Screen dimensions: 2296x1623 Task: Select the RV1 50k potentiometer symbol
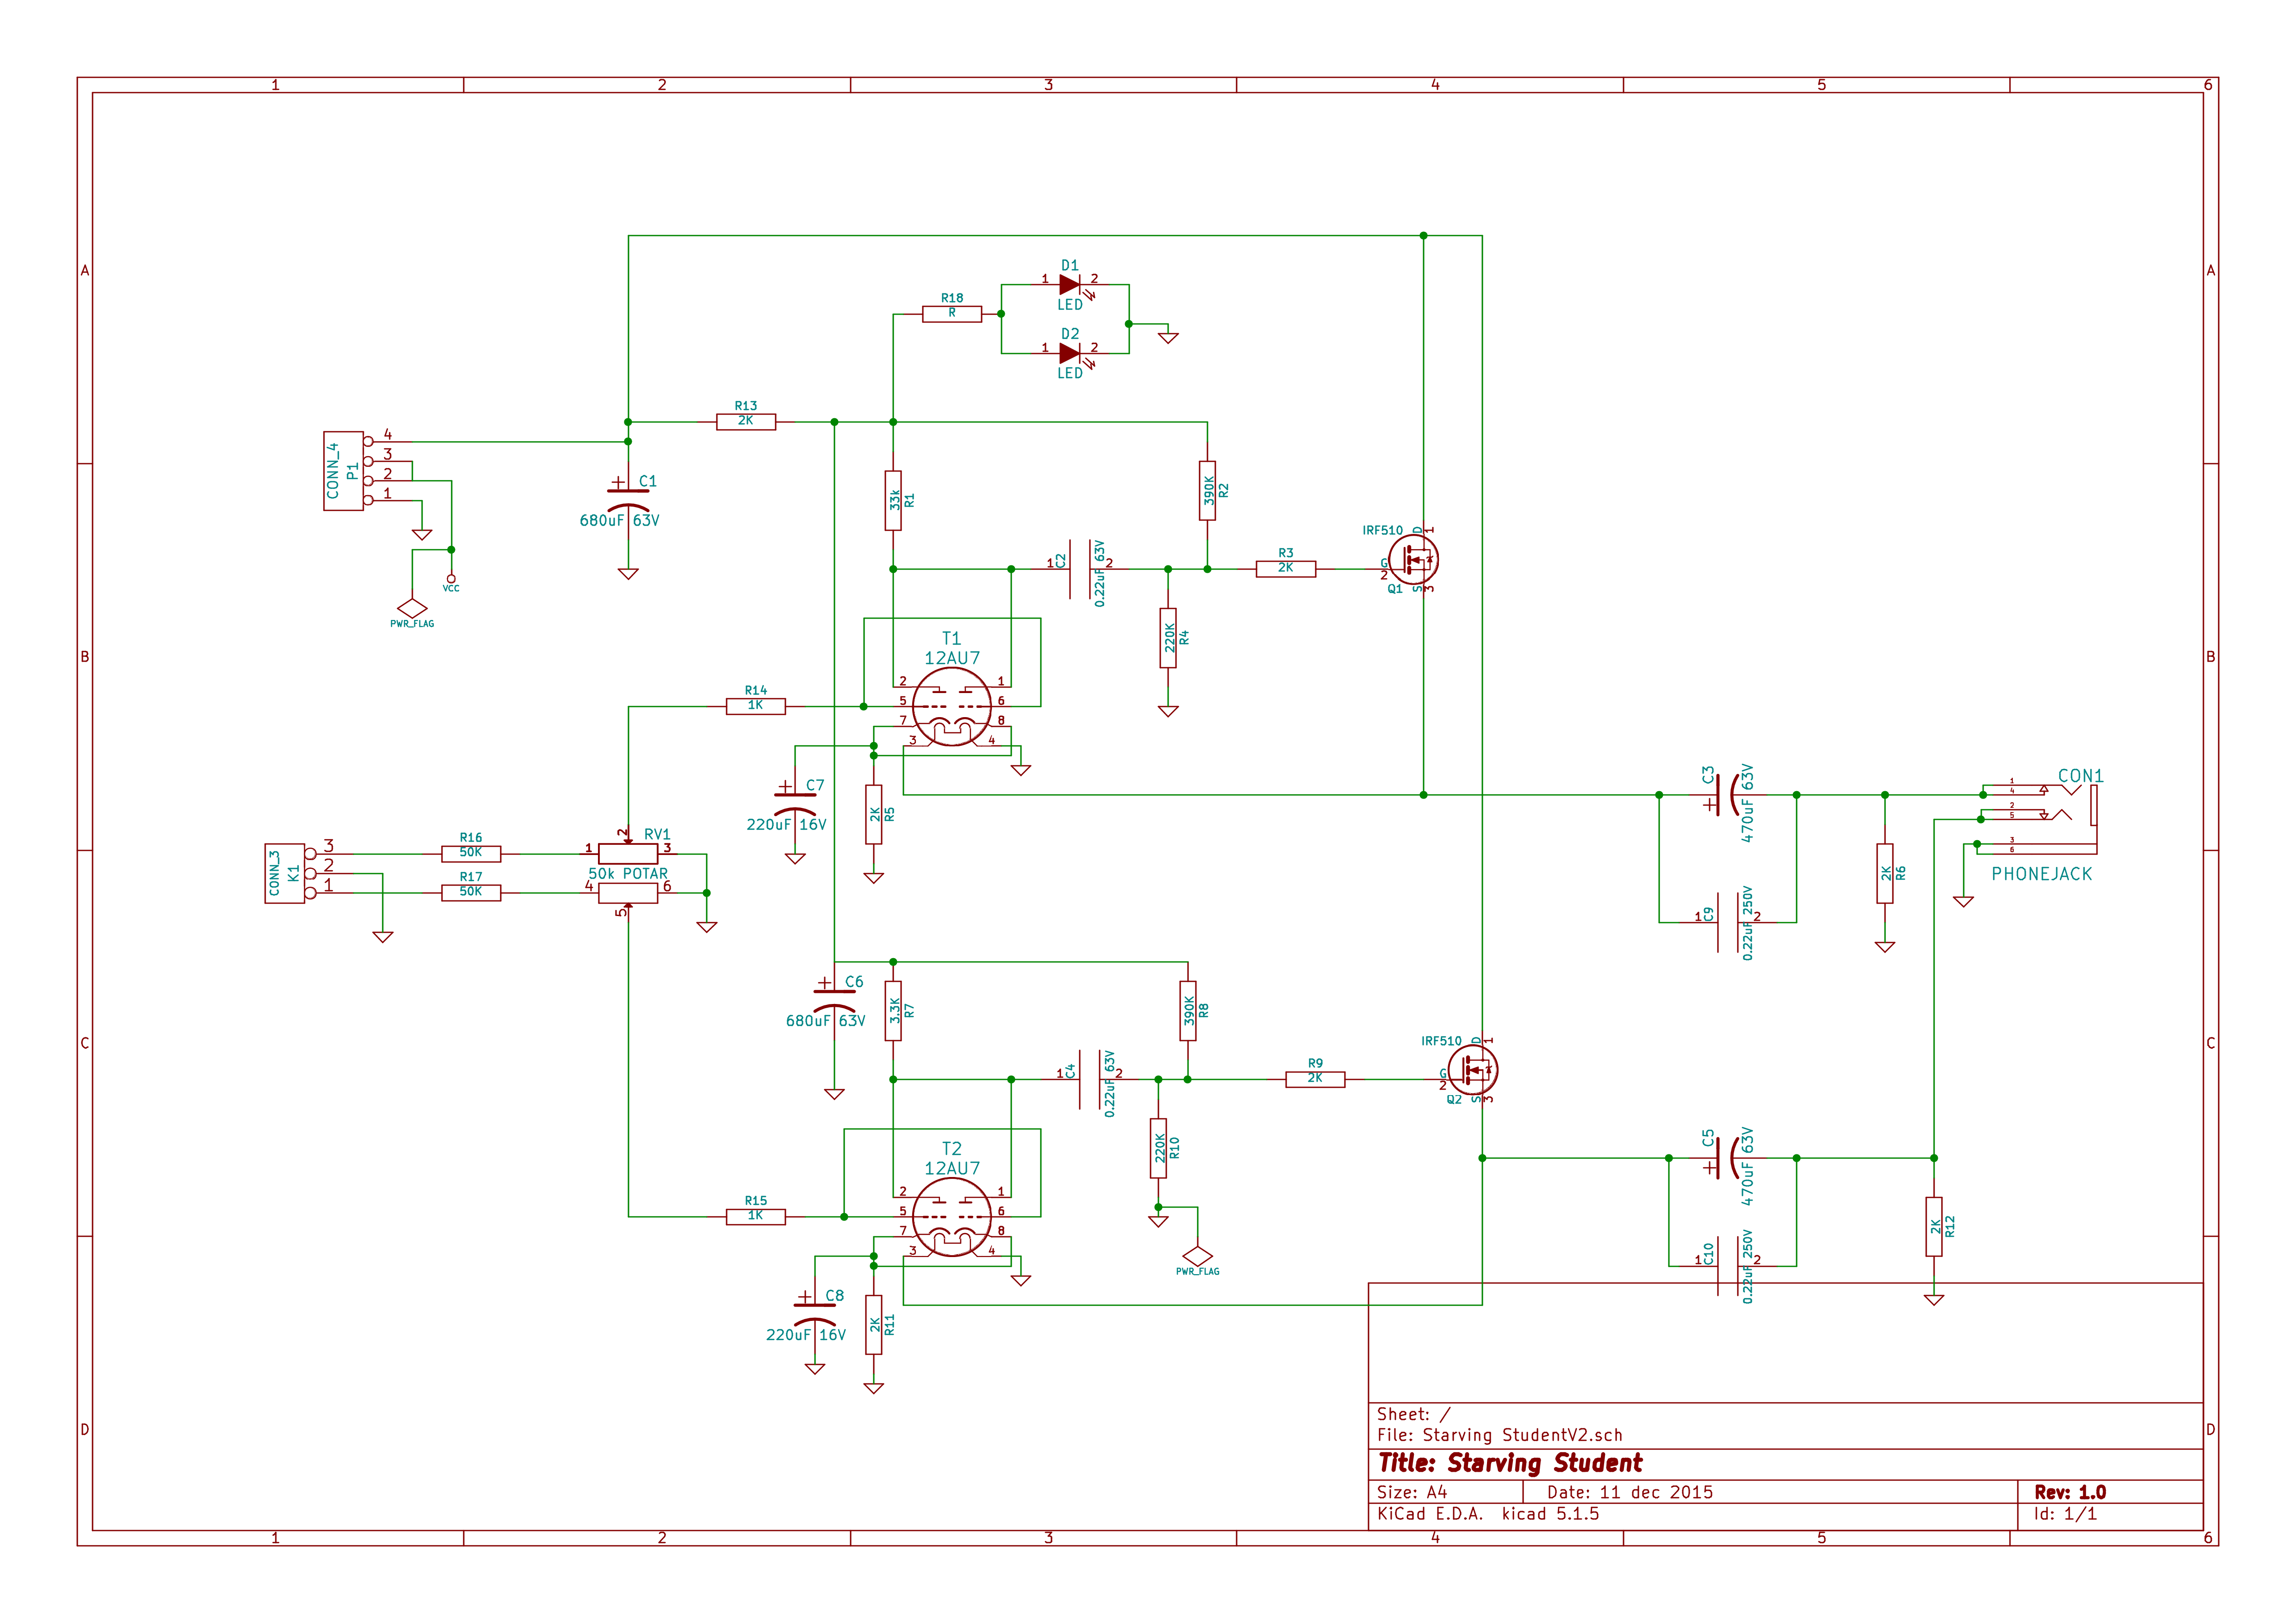point(628,873)
